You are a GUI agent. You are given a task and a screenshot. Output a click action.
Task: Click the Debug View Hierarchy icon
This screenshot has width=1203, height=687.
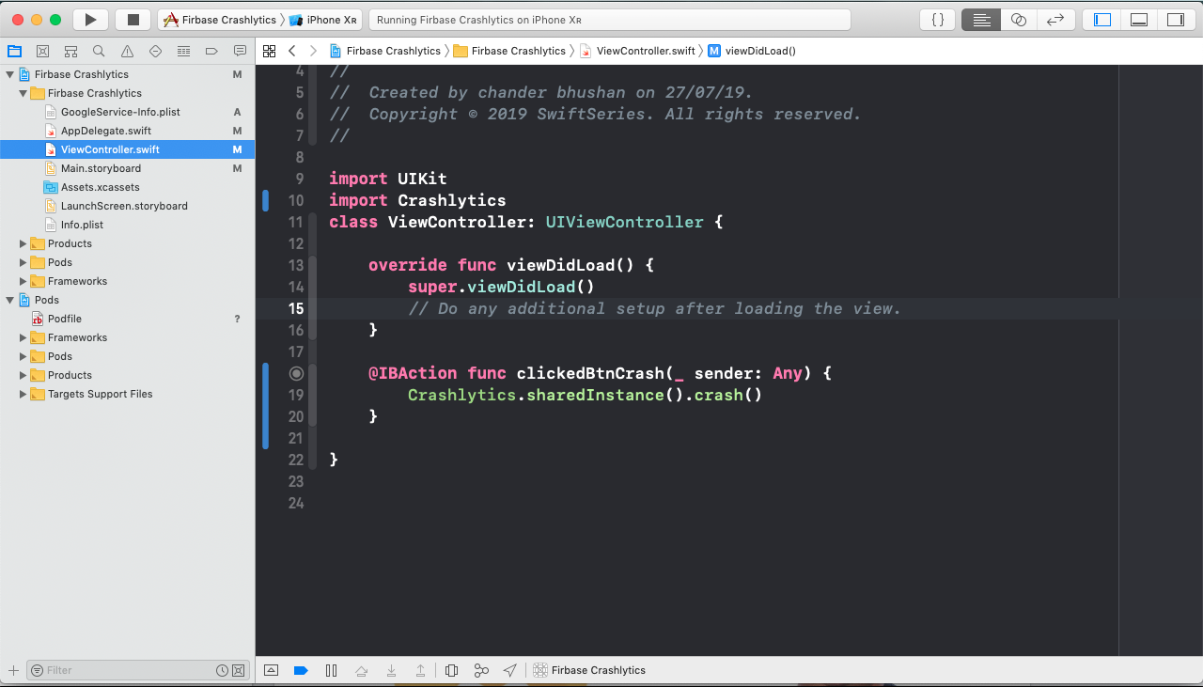(x=451, y=670)
